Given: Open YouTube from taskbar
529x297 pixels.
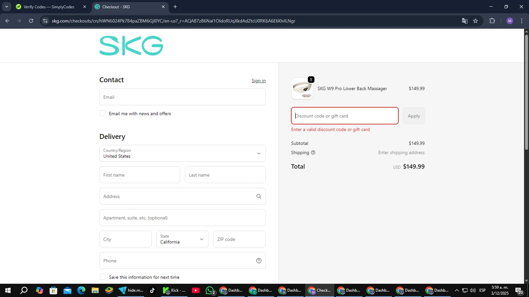Looking at the screenshot, I should coord(196,290).
